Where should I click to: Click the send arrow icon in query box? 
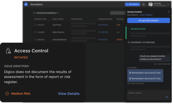coord(167,97)
